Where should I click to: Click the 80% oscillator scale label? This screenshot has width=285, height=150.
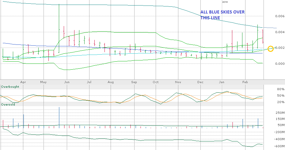coord(280,89)
